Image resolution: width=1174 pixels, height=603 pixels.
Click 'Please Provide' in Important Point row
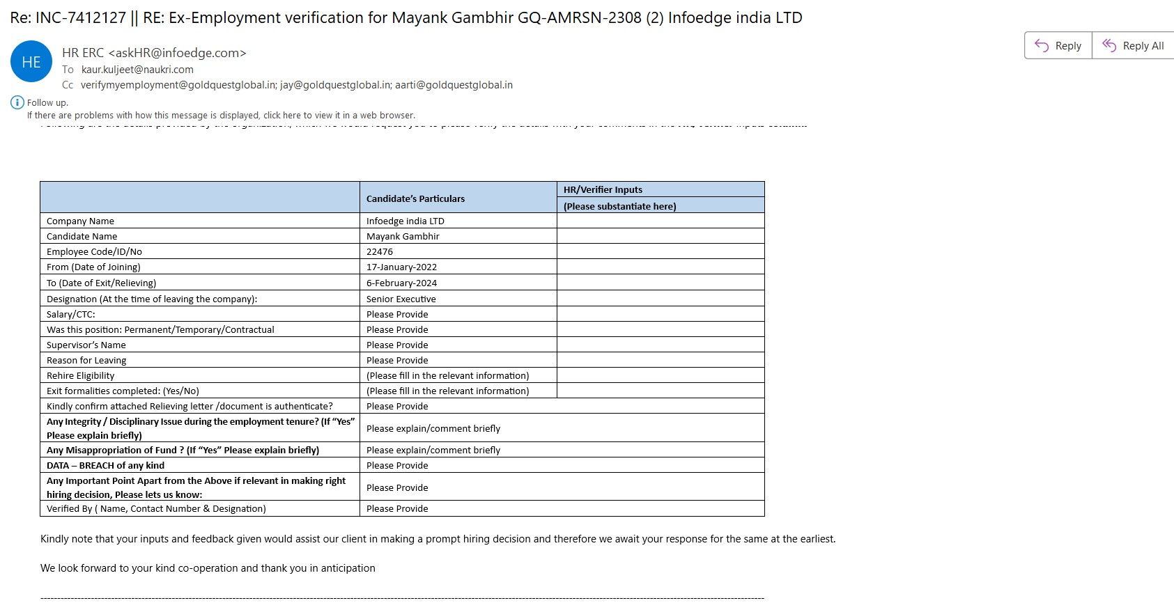[397, 487]
